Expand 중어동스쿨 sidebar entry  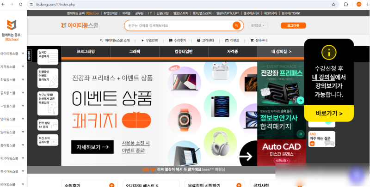click(x=23, y=145)
